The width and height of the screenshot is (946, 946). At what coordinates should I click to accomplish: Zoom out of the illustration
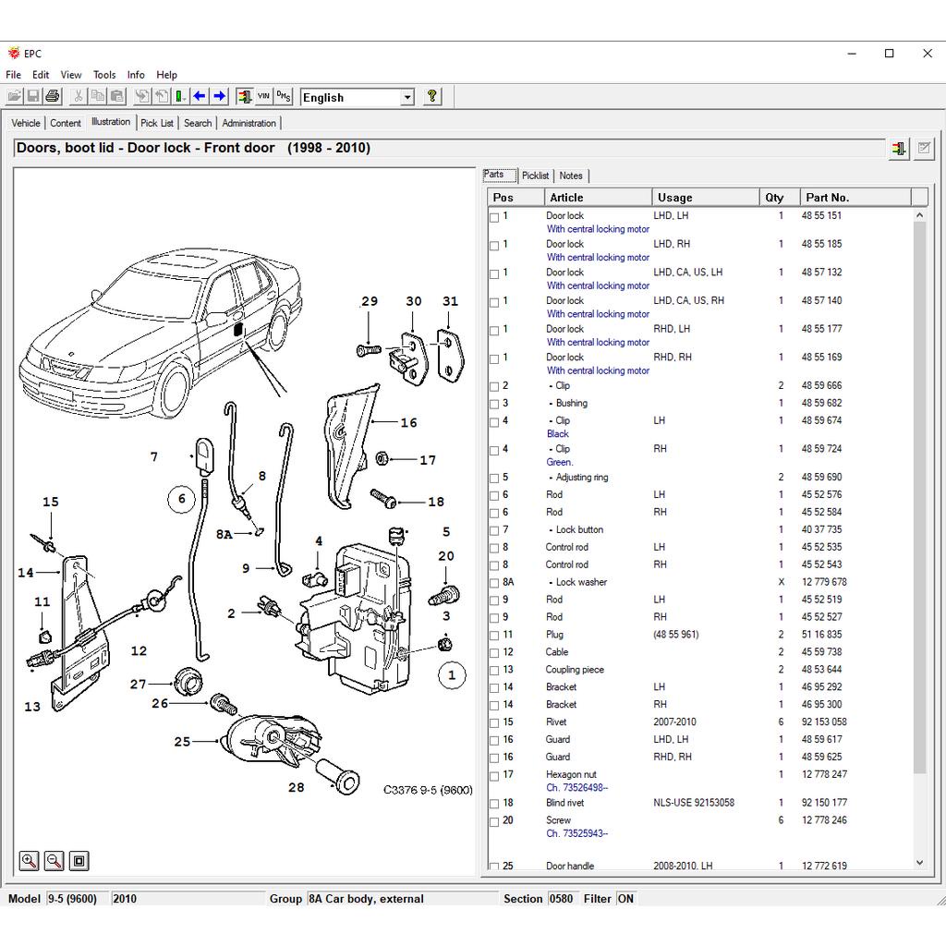[55, 861]
